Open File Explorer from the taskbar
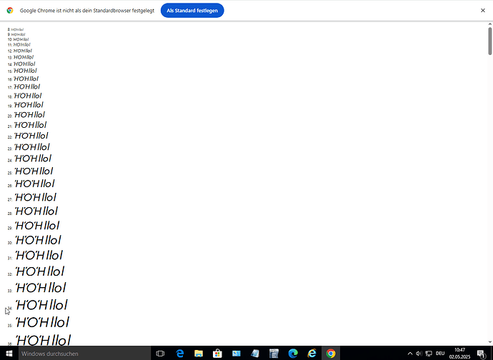 point(199,354)
